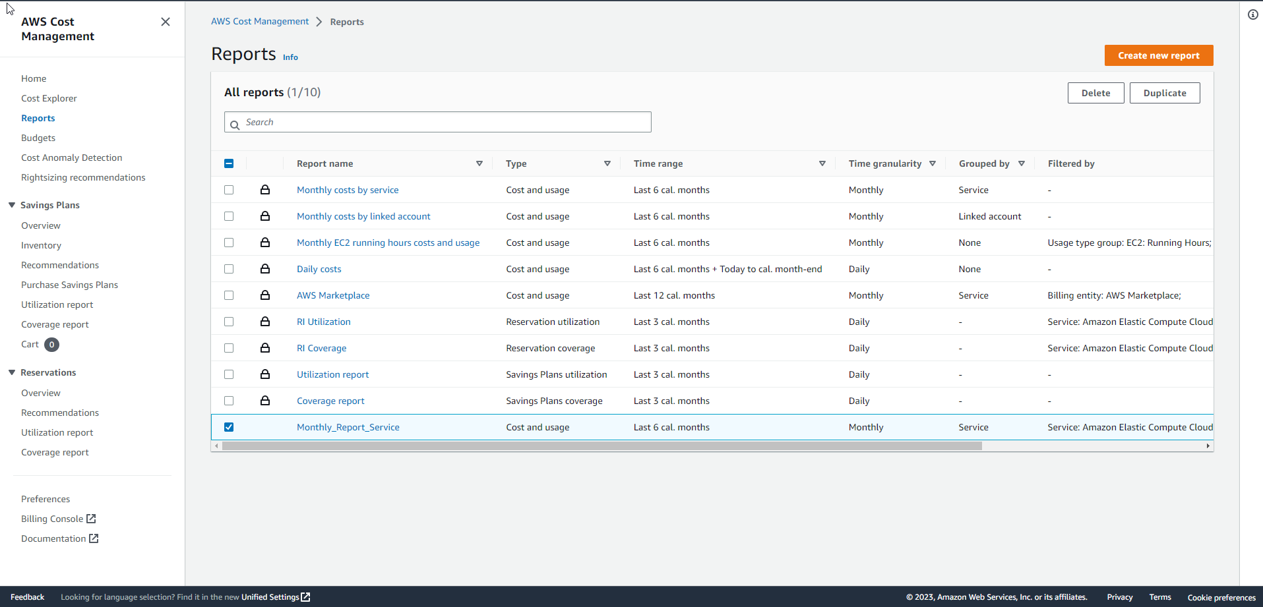Select the AWS Marketplace row checkbox

(x=229, y=295)
